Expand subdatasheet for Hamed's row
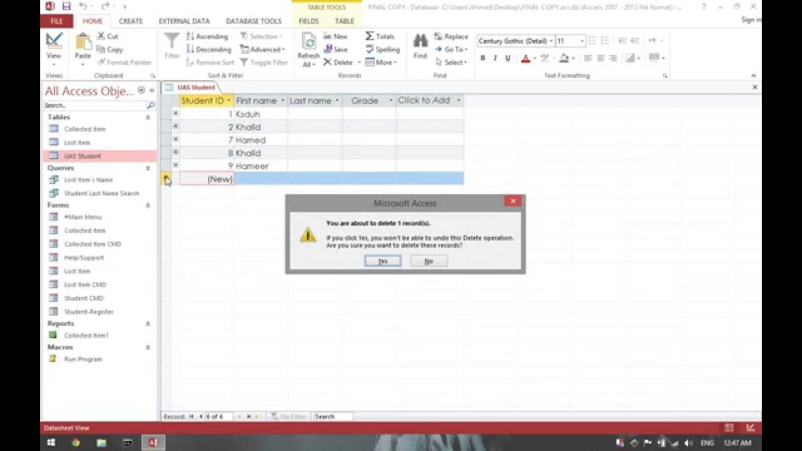Image resolution: width=802 pixels, height=451 pixels. [x=175, y=140]
